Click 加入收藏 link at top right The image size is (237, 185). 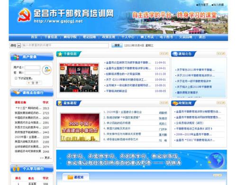[x=218, y=5]
